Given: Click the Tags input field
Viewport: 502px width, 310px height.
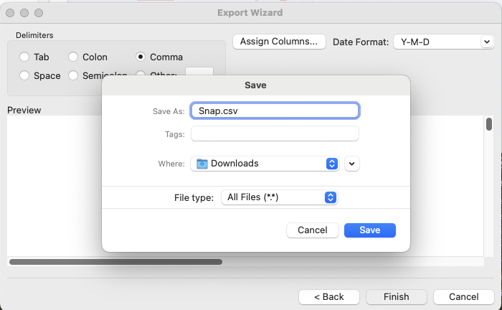Looking at the screenshot, I should tap(275, 133).
